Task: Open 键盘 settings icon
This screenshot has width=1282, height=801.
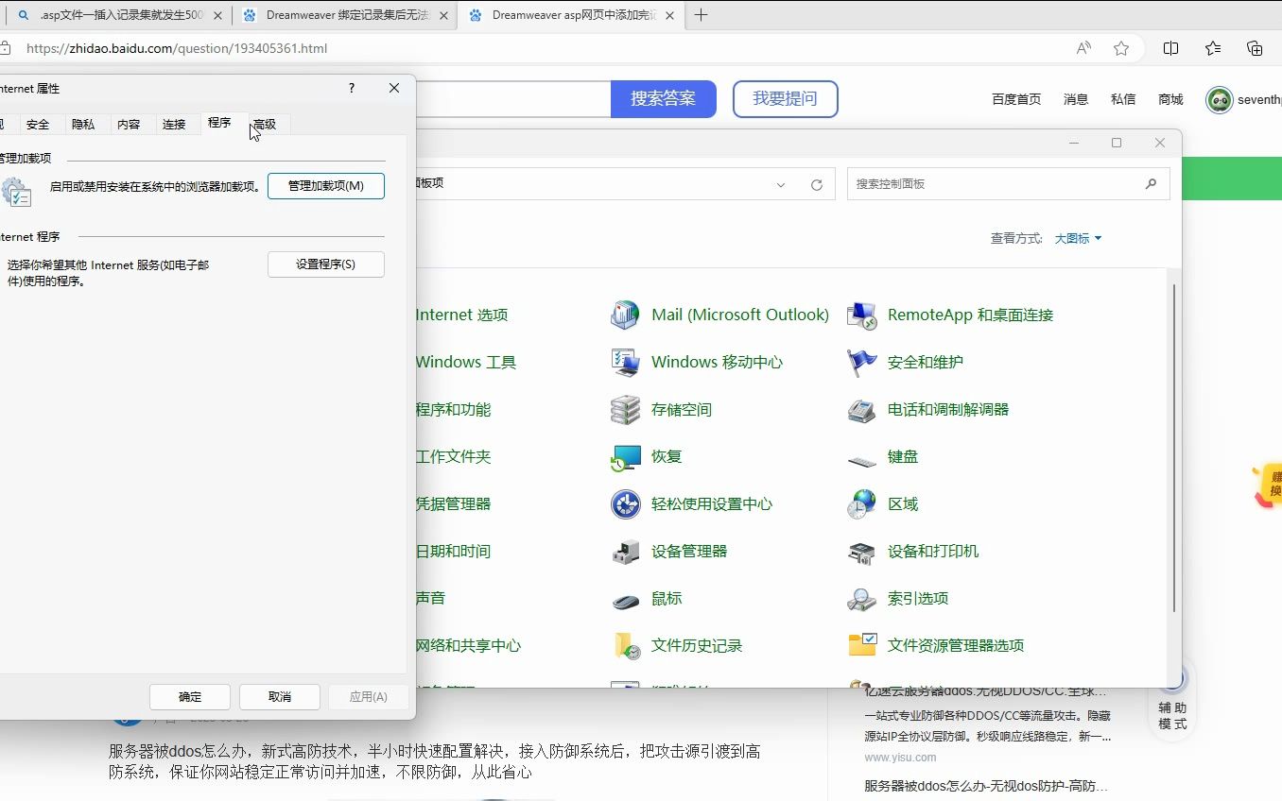Action: coord(902,456)
